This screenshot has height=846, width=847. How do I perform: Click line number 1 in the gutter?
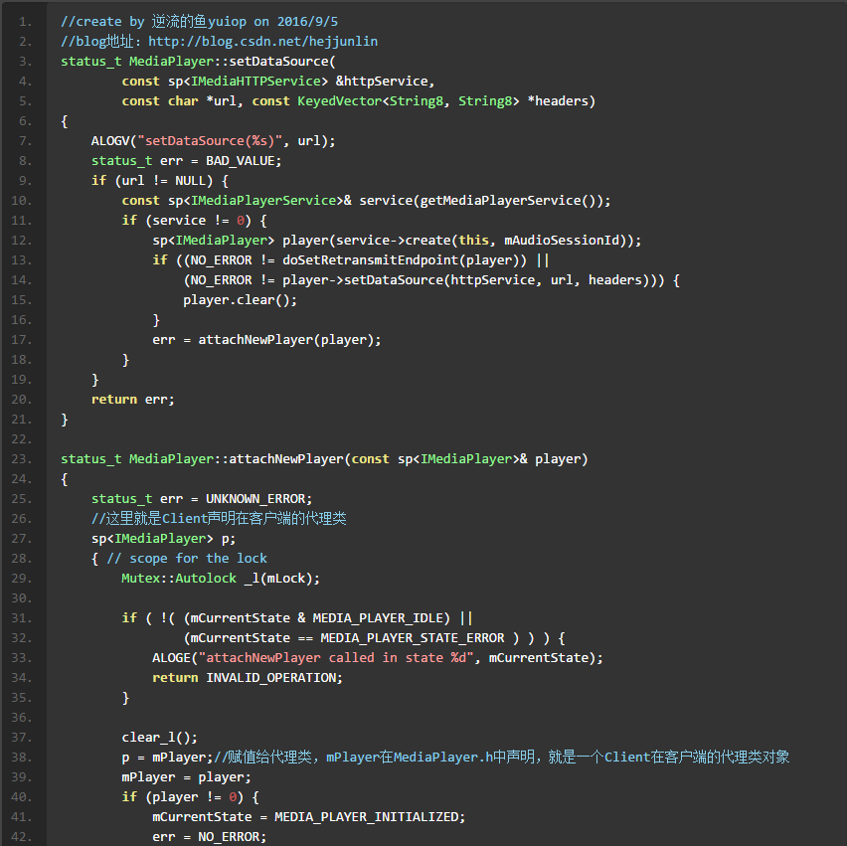point(26,22)
